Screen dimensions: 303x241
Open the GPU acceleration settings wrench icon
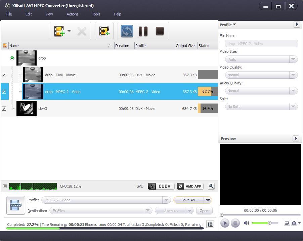click(x=211, y=186)
